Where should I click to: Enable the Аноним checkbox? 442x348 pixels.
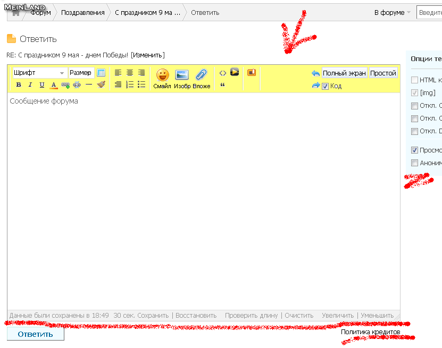click(414, 163)
